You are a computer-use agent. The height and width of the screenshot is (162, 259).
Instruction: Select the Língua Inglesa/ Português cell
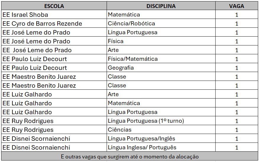pyautogui.click(x=142, y=148)
